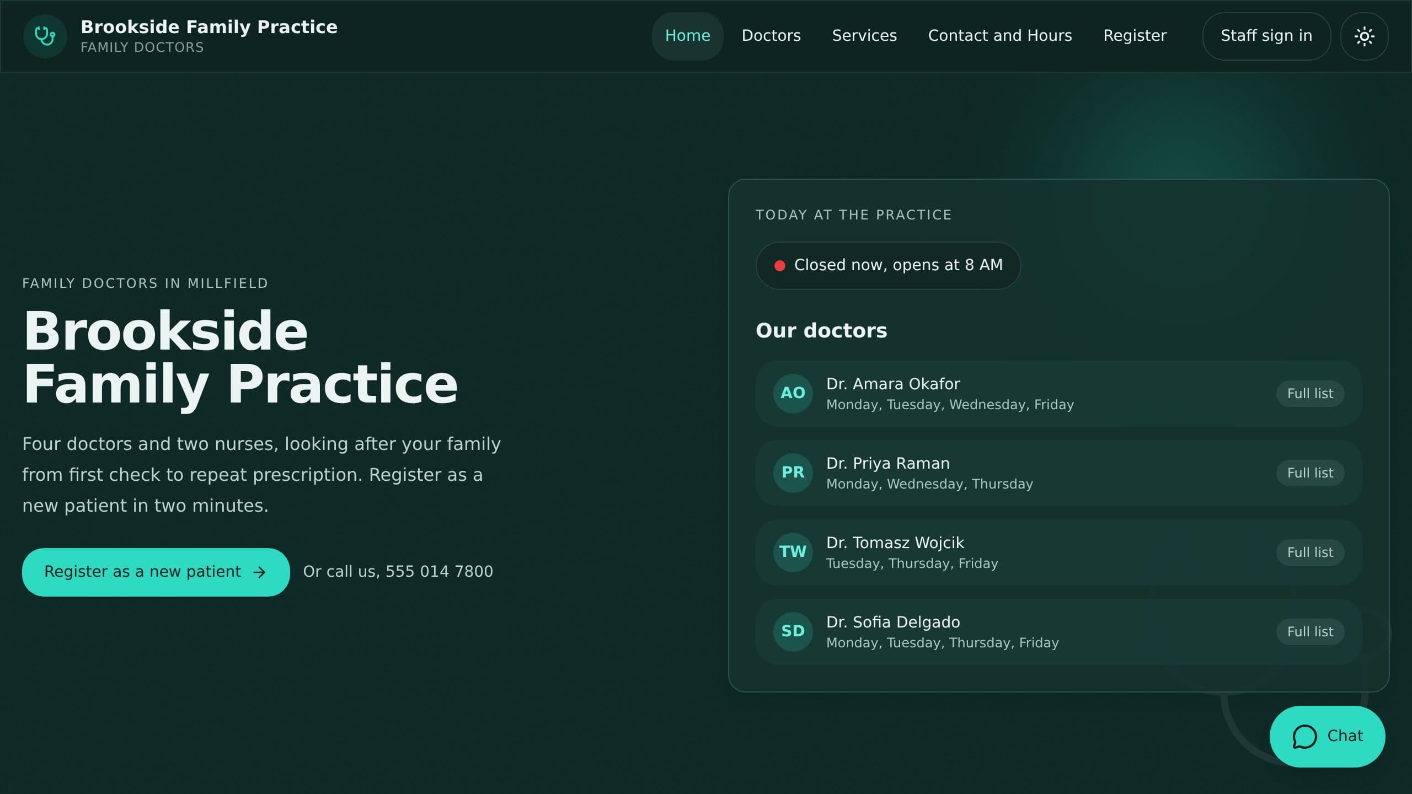The width and height of the screenshot is (1412, 794).
Task: Click the phone number 555 014 7800
Action: 439,572
